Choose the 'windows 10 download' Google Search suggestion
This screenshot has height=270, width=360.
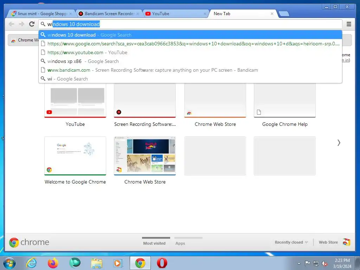(190, 35)
